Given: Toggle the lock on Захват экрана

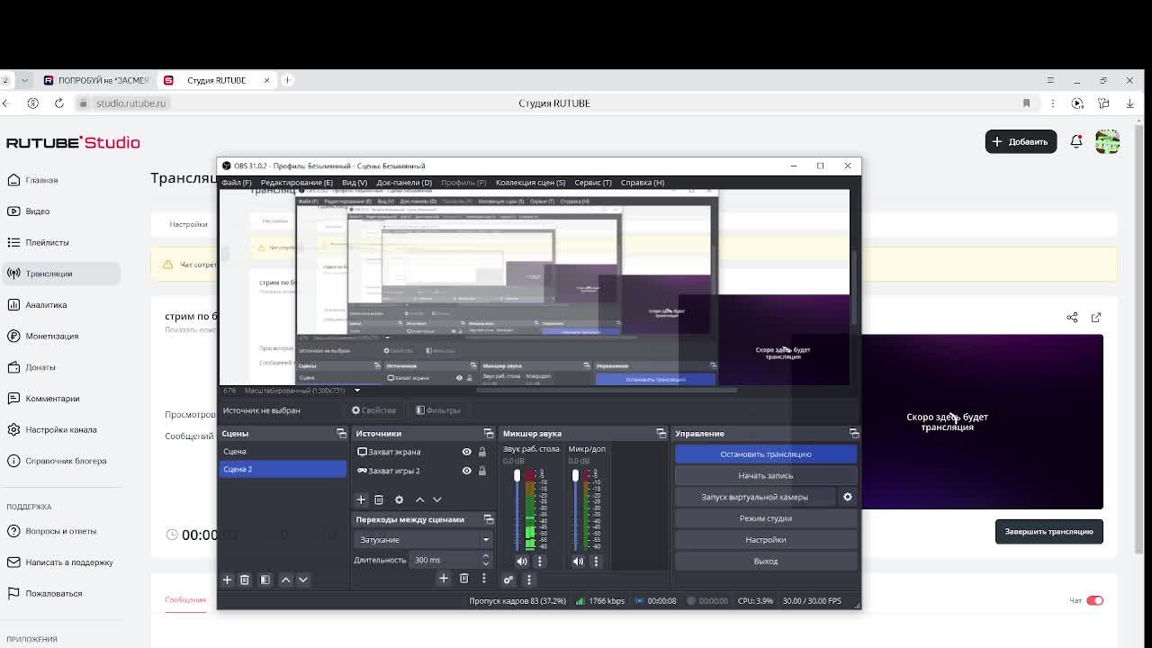Looking at the screenshot, I should point(481,452).
